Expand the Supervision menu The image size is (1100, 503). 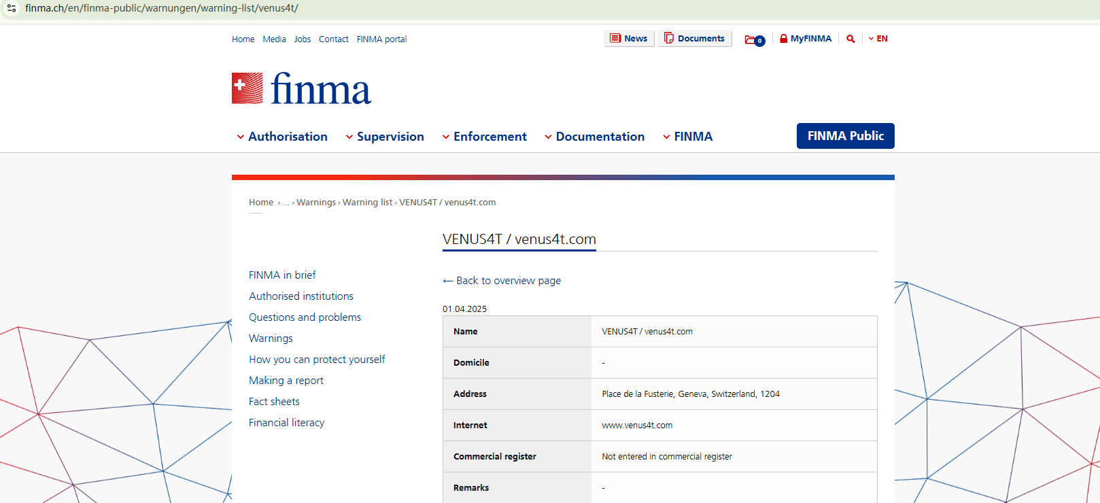[x=385, y=137]
